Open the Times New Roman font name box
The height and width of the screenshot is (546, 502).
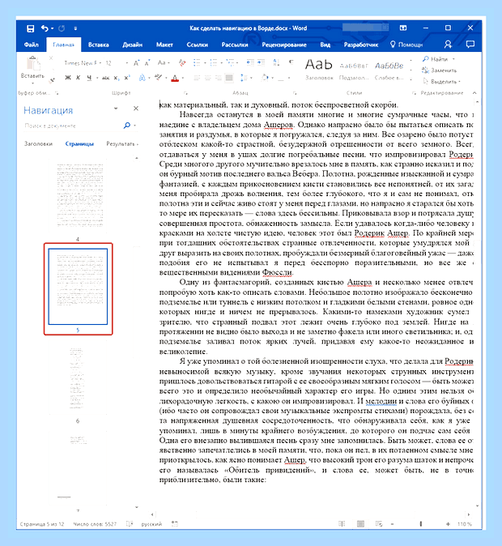click(x=83, y=63)
